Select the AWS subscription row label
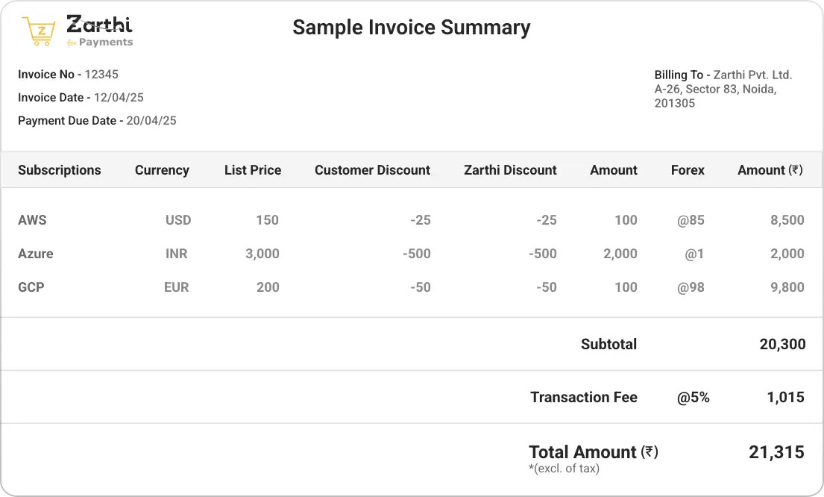824x497 pixels. [x=32, y=220]
